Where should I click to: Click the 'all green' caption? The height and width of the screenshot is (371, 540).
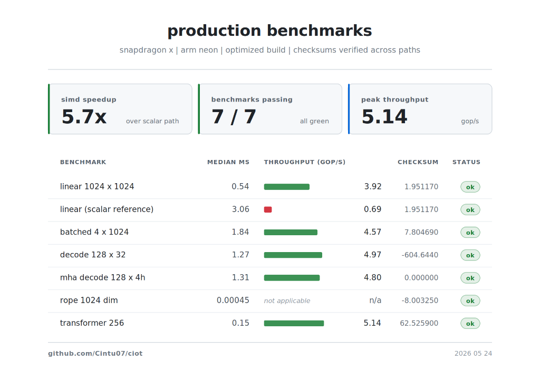pyautogui.click(x=314, y=121)
